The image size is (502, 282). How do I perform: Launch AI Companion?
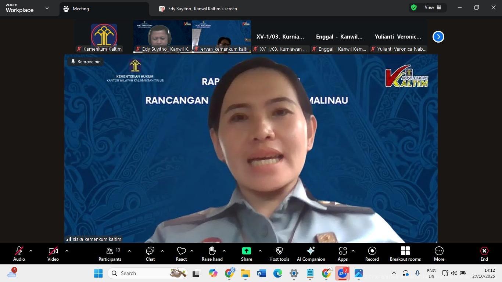click(x=311, y=254)
